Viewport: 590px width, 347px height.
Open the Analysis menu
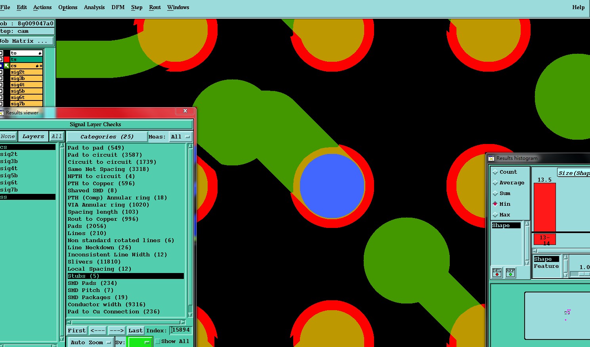[x=94, y=7]
